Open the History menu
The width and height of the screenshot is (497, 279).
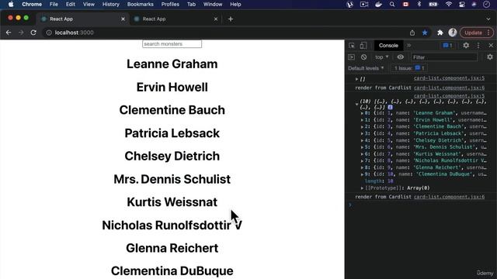110,5
